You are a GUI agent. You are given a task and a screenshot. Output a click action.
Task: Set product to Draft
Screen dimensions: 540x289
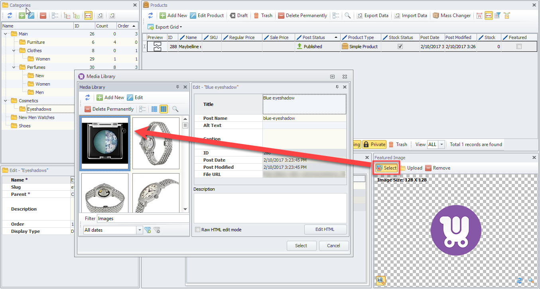coord(238,16)
